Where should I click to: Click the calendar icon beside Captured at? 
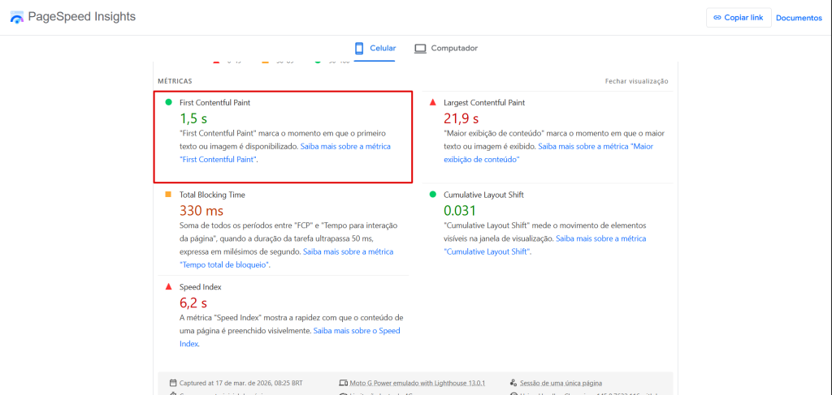pyautogui.click(x=173, y=383)
